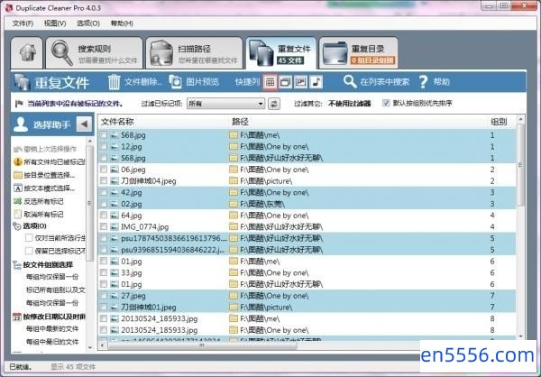Select the grid list view quick-column icon
This screenshot has height=377, width=541.
(x=270, y=82)
